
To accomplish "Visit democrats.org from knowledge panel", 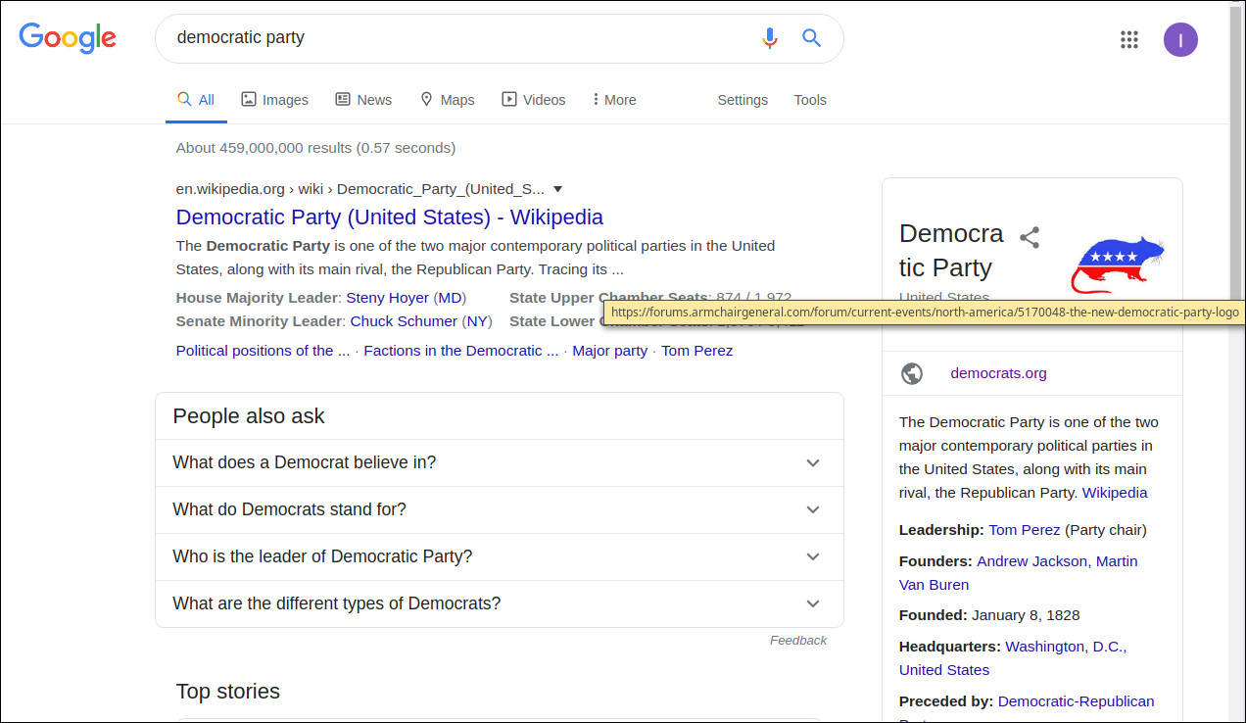I will [998, 373].
